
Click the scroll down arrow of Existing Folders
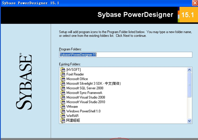[x=189, y=121]
